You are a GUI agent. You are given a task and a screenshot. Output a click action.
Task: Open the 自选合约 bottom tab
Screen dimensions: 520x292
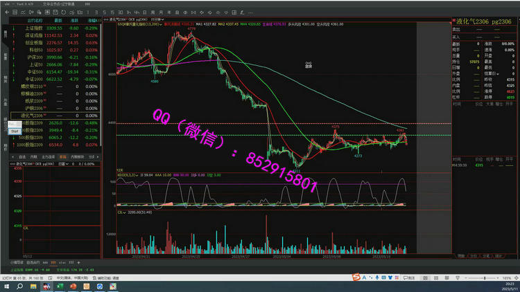pyautogui.click(x=33, y=263)
